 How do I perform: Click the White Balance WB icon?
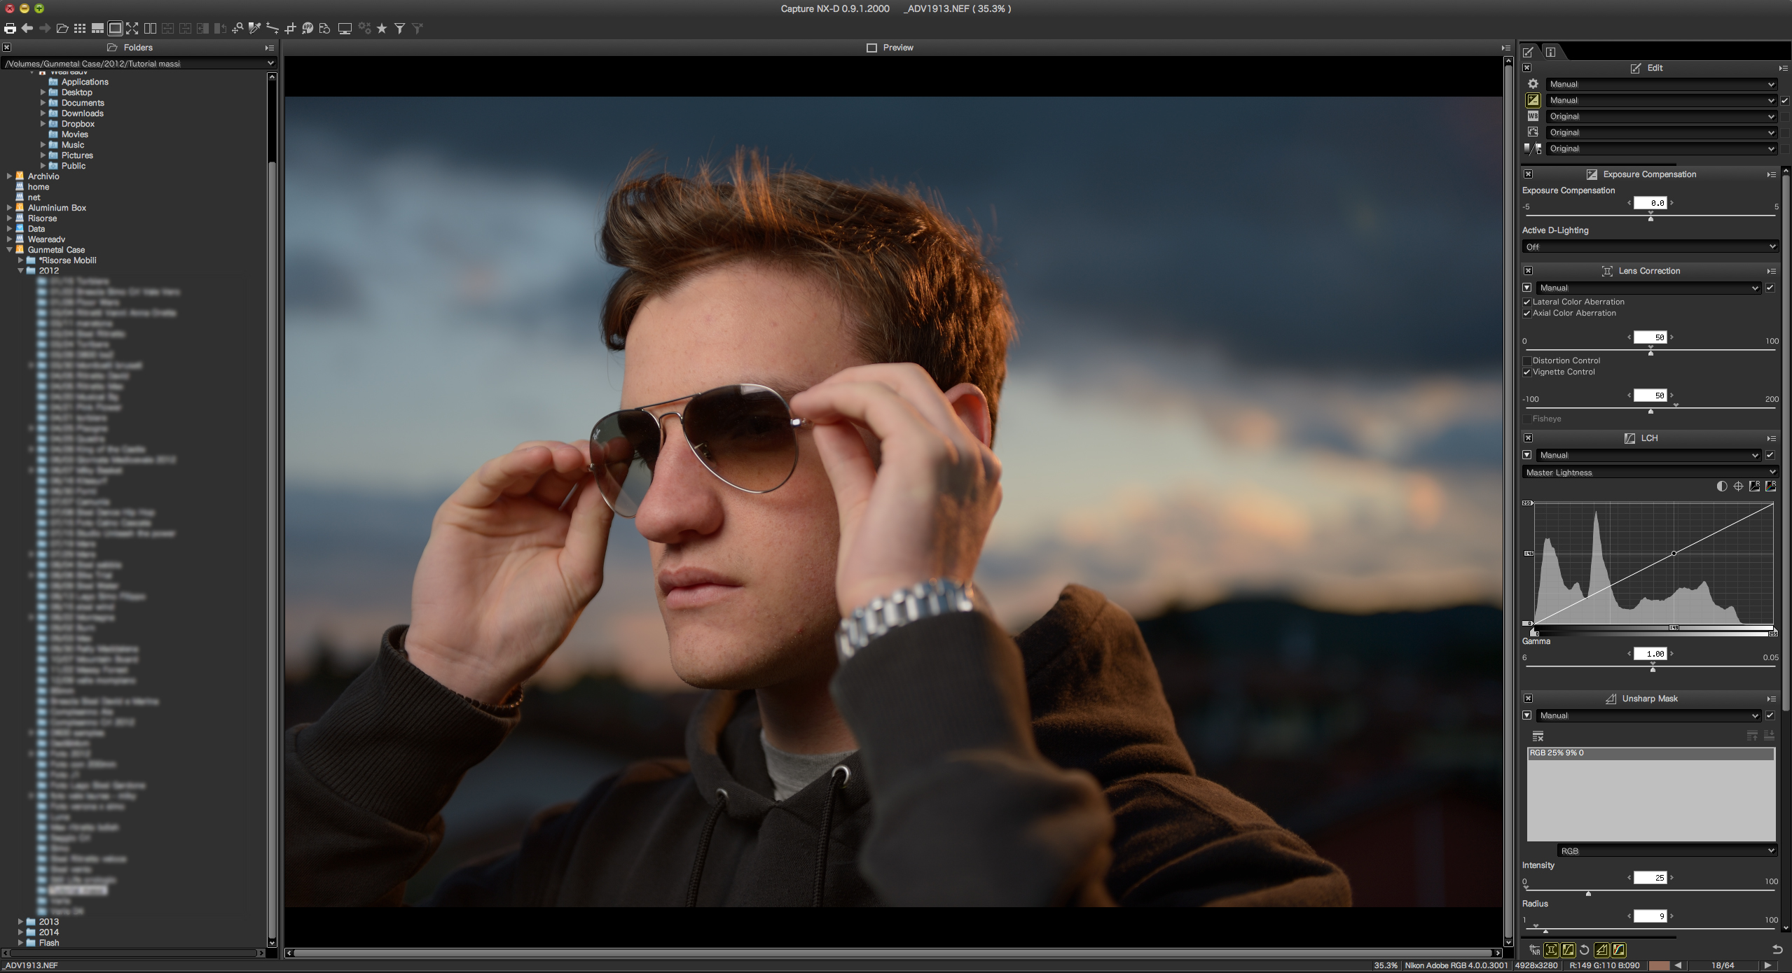pos(1533,116)
